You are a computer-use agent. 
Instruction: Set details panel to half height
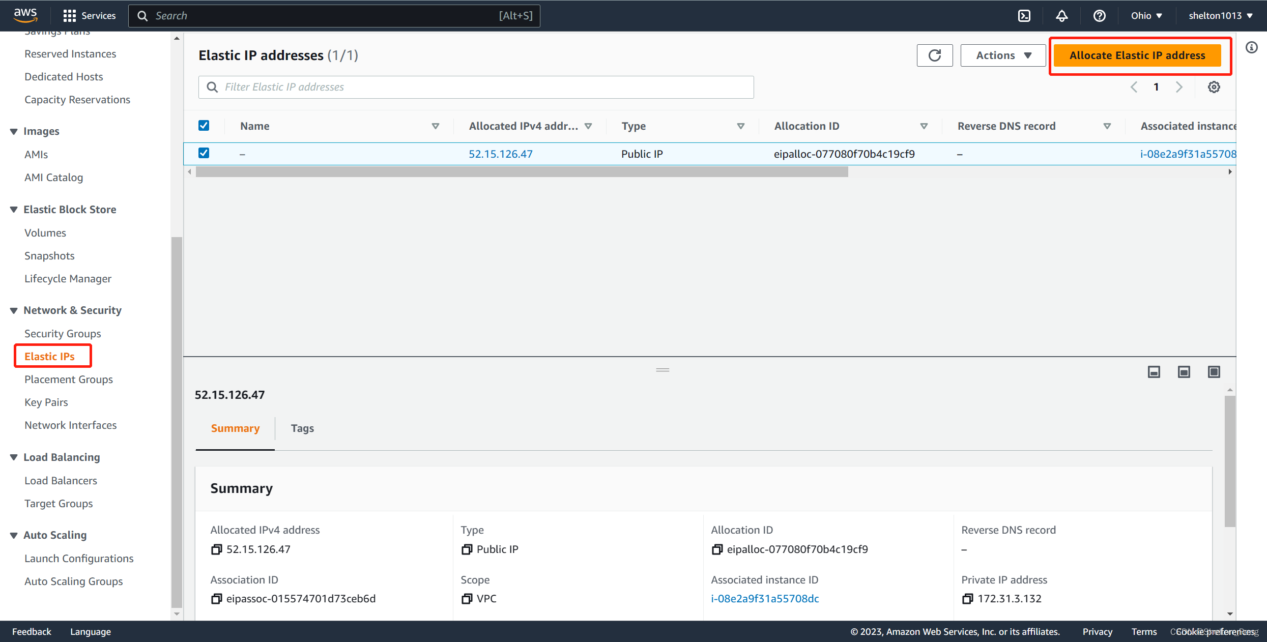click(x=1184, y=372)
